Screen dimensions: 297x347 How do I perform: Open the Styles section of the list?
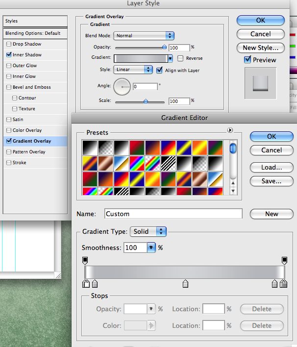pyautogui.click(x=35, y=21)
